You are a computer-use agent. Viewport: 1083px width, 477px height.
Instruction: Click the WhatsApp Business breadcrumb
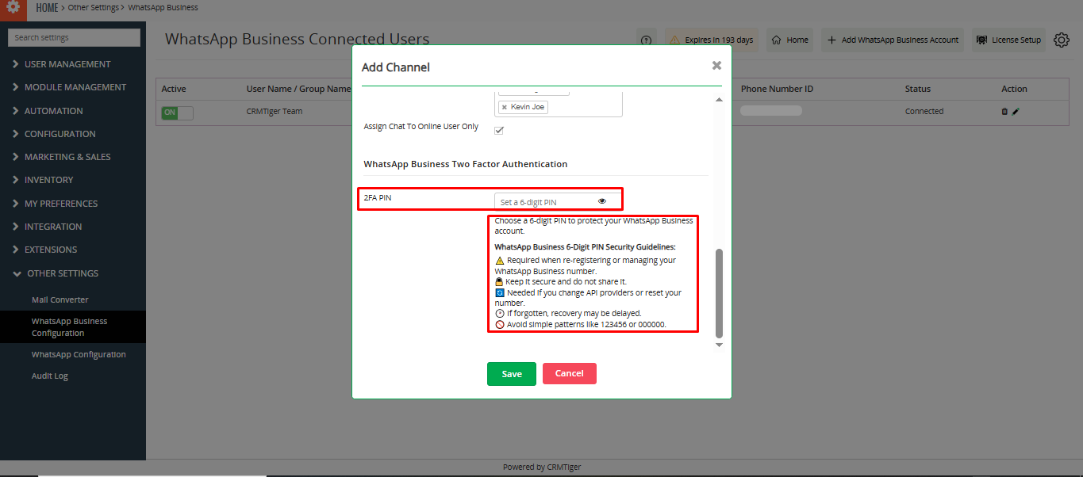[x=163, y=7]
